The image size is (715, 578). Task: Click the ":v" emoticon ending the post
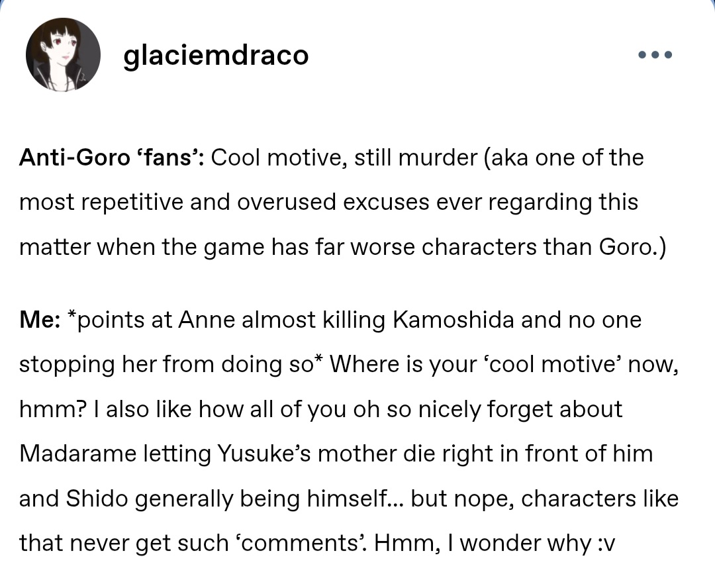pyautogui.click(x=606, y=544)
